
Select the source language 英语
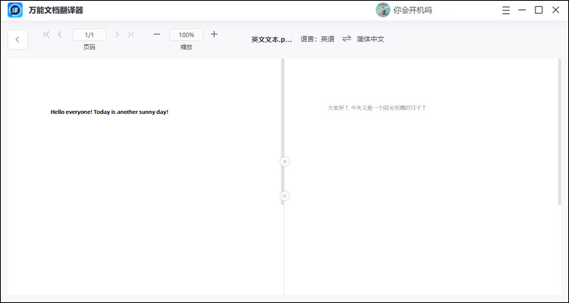coord(327,39)
